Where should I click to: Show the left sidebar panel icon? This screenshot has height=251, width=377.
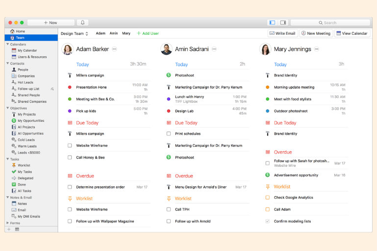click(x=272, y=23)
